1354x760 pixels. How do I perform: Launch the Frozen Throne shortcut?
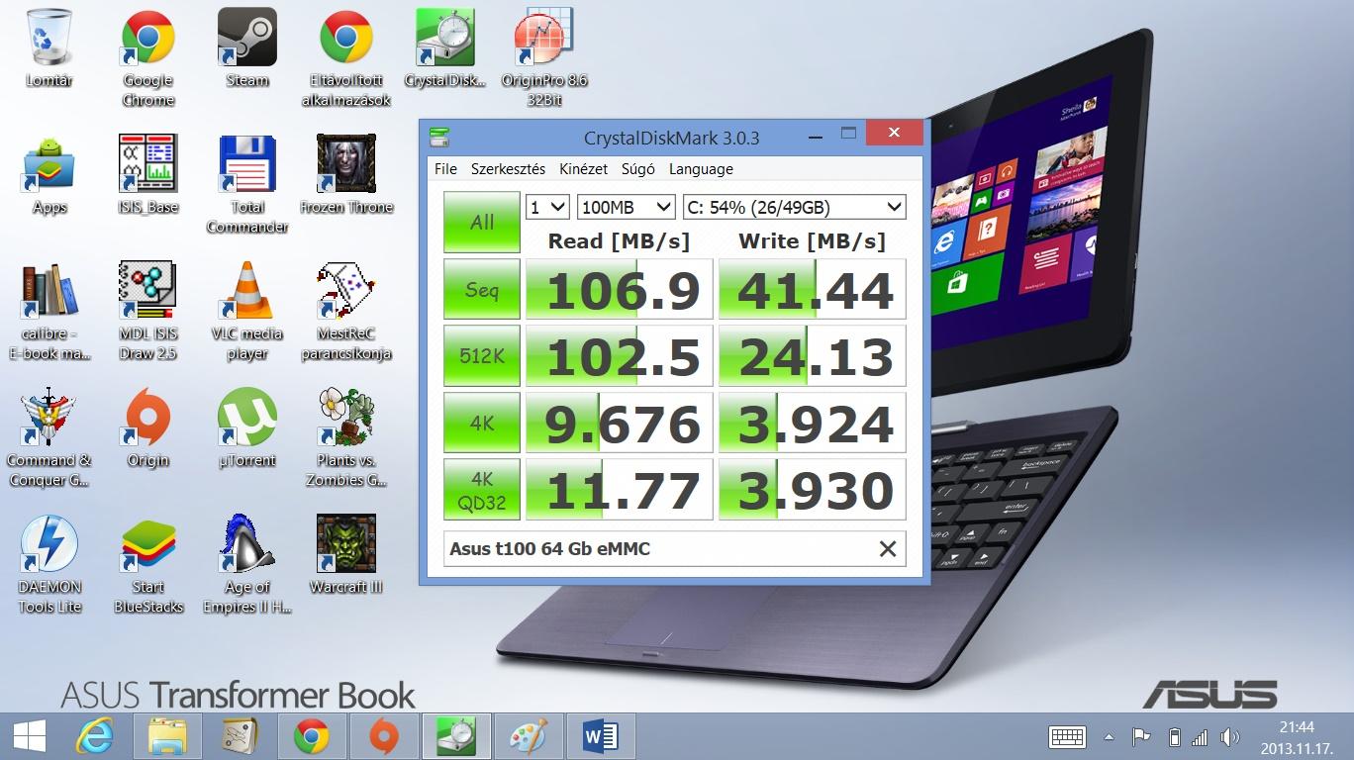point(346,176)
